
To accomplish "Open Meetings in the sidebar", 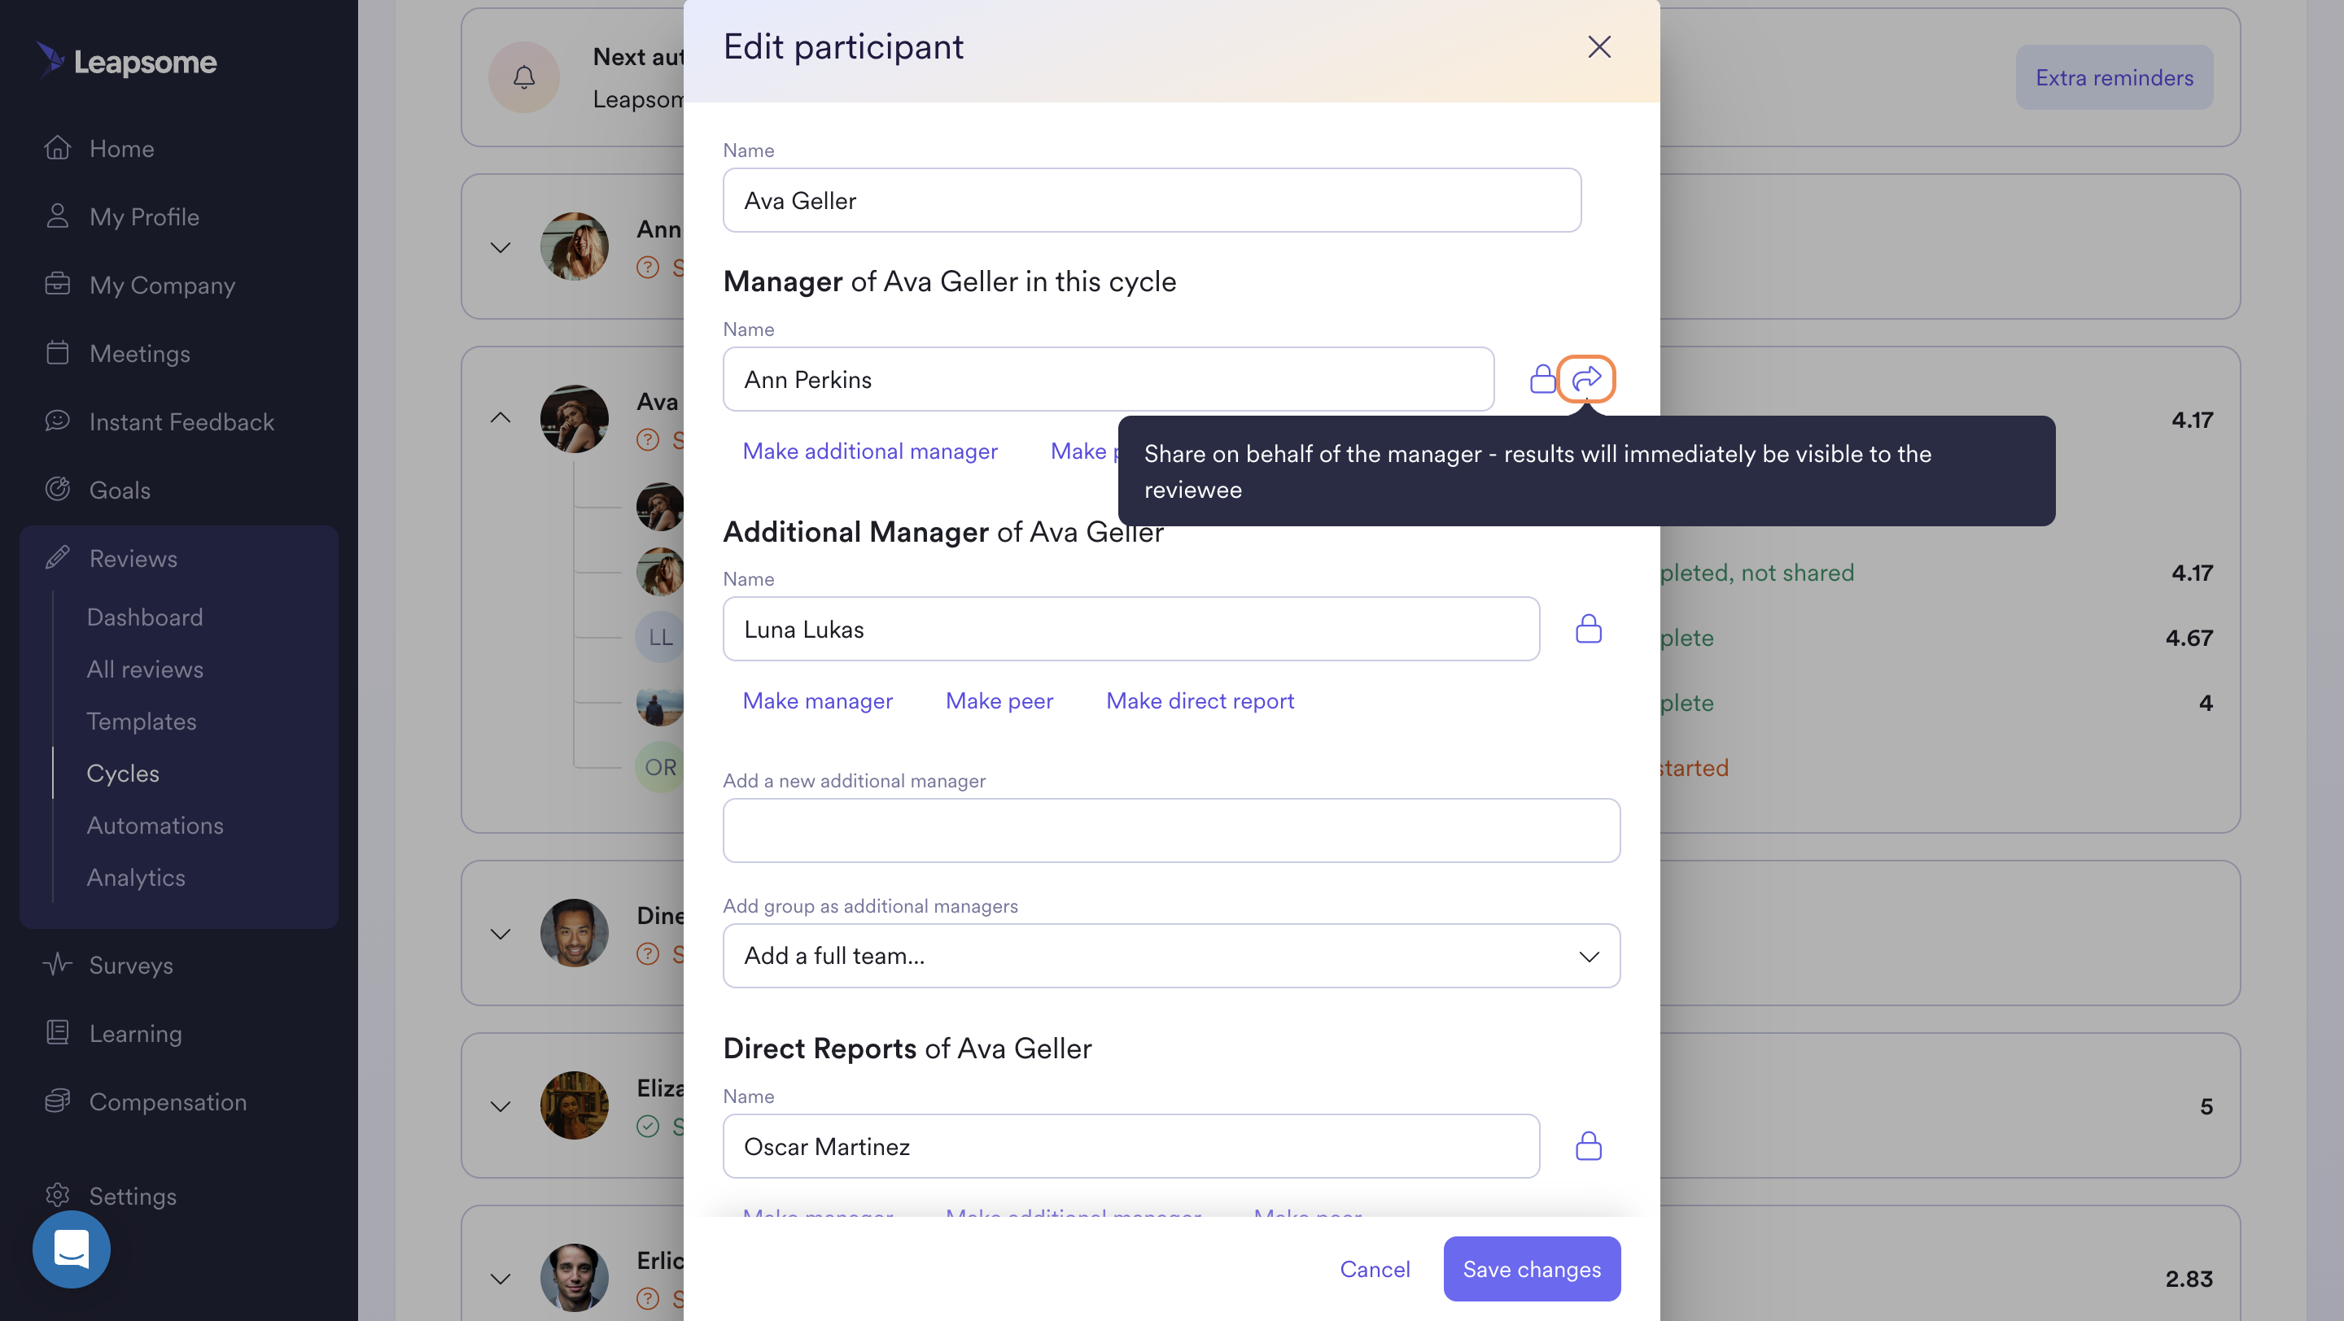I will point(140,353).
